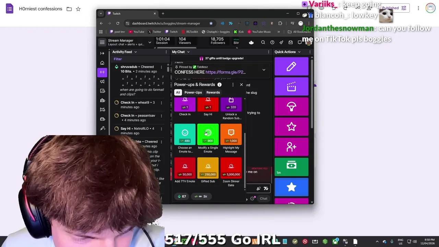Screen dimensions: 439x247
Task: Click the sparkle icon in dashboard header
Action: pos(282,43)
